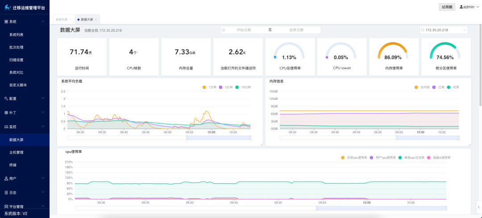Click the vertical page scrollbar
The image size is (482, 218).
(481, 65)
